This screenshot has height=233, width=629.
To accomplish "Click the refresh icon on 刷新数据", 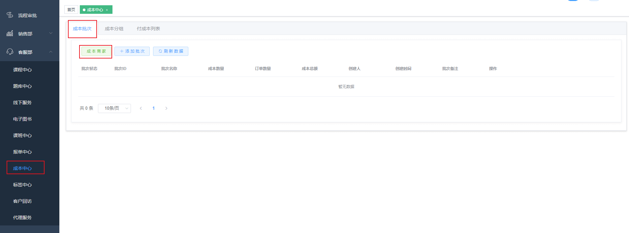I will [x=160, y=51].
